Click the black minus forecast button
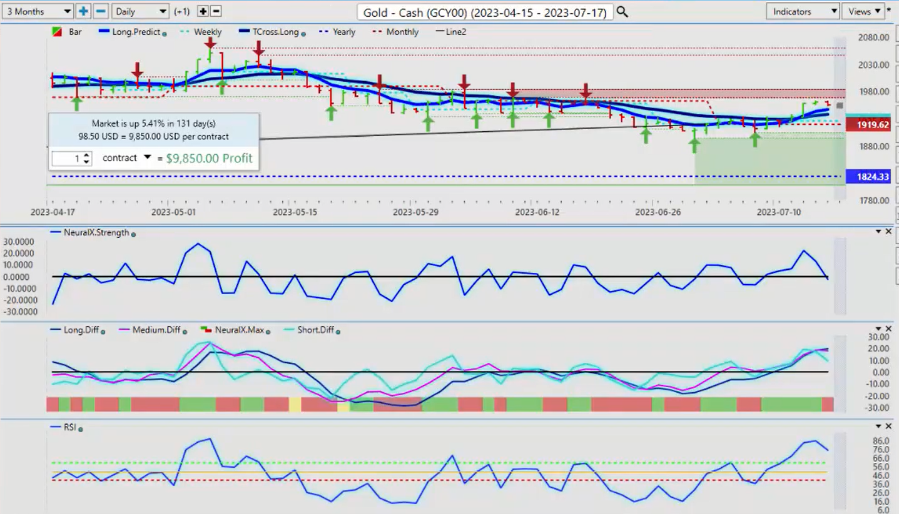Viewport: 899px width, 514px height. 216,11
